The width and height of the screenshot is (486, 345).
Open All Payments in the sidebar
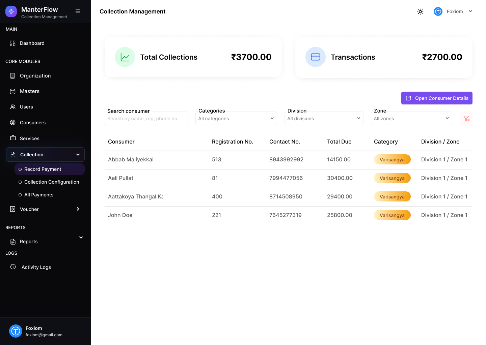click(39, 195)
